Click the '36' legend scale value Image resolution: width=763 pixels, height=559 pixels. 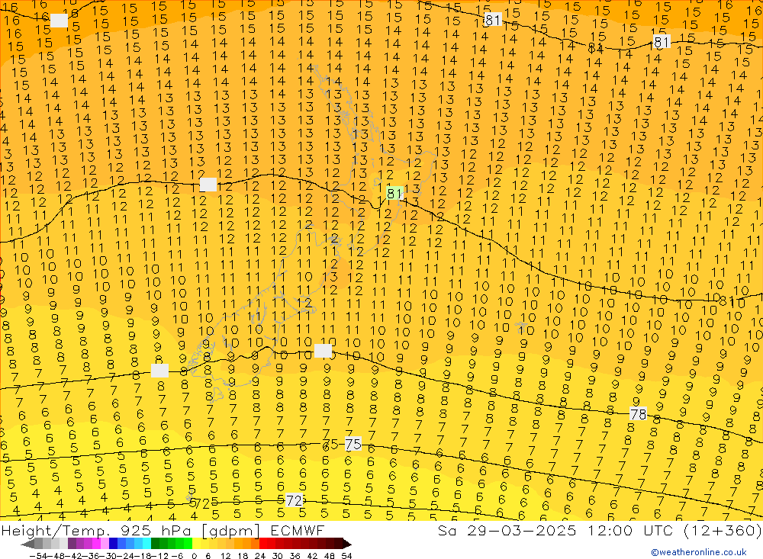pos(295,556)
